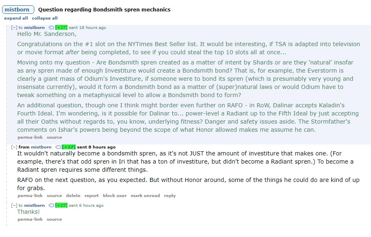The image size is (371, 237).
Task: Expand all messages in thread
Action: [16, 18]
